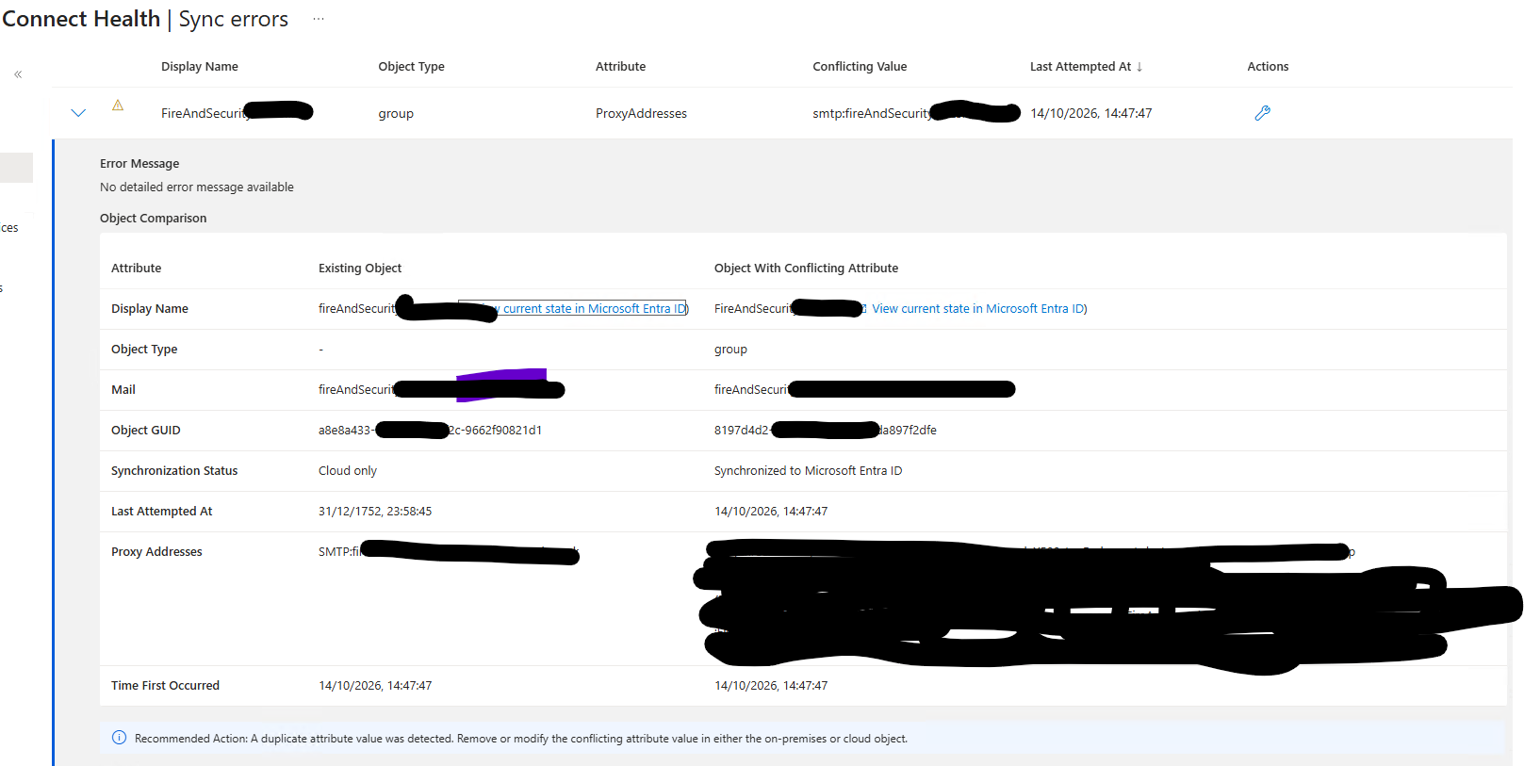The width and height of the screenshot is (1524, 766).
Task: Click the Connect Health Sync errors page title
Action: [145, 19]
